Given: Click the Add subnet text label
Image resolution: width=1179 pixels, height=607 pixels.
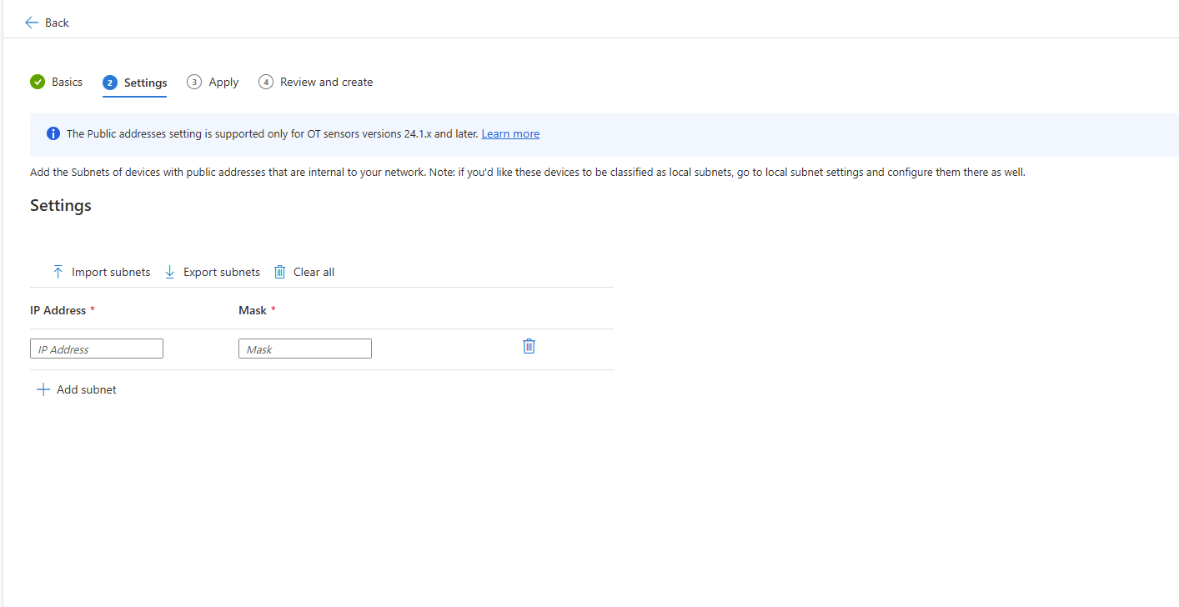Looking at the screenshot, I should [x=87, y=389].
